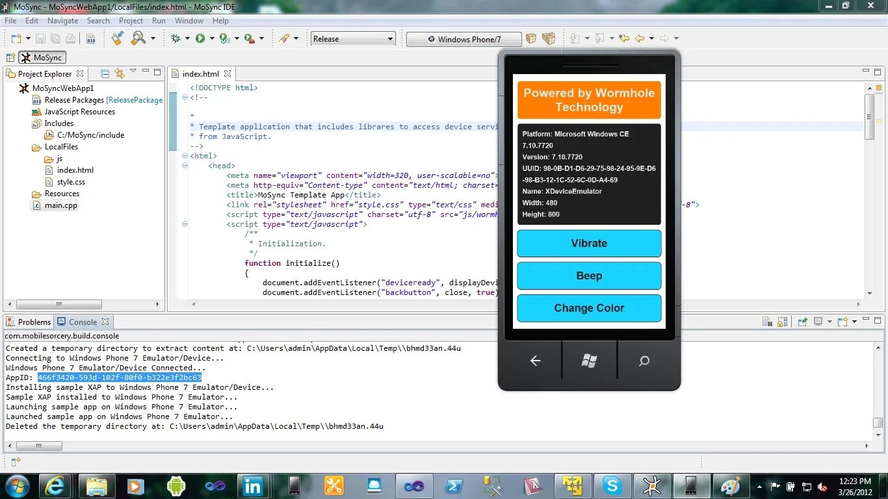This screenshot has width=888, height=499.
Task: Open the device search dropdown arrow
Action: pos(153,39)
